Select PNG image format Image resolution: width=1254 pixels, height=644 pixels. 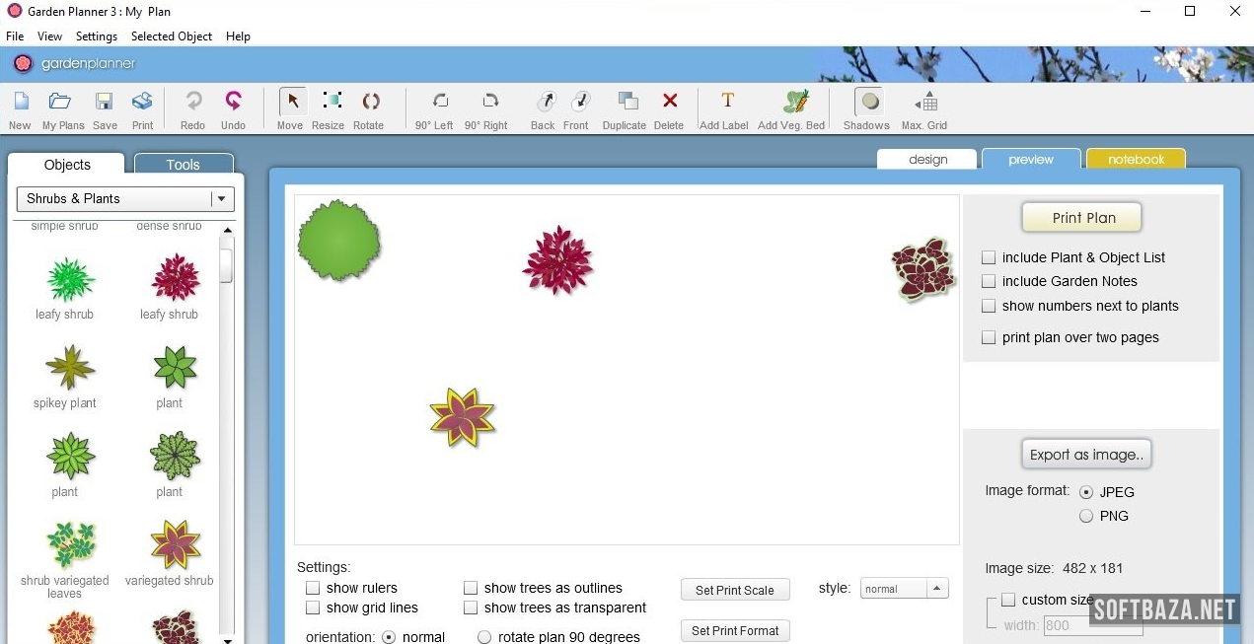[1086, 516]
